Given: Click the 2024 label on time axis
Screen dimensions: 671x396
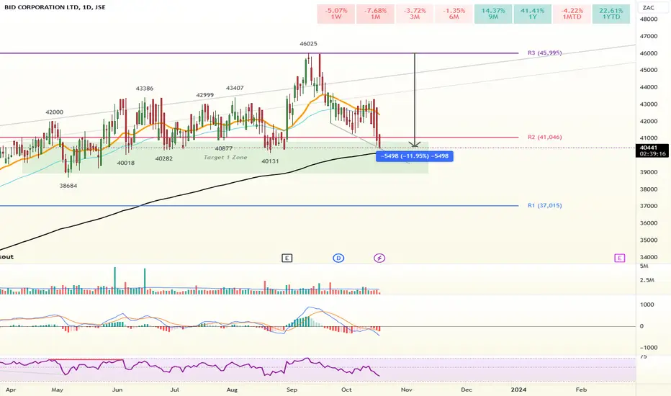Looking at the screenshot, I should [518, 390].
